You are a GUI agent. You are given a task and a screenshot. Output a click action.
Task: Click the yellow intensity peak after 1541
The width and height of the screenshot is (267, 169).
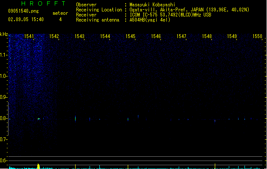[39, 166]
